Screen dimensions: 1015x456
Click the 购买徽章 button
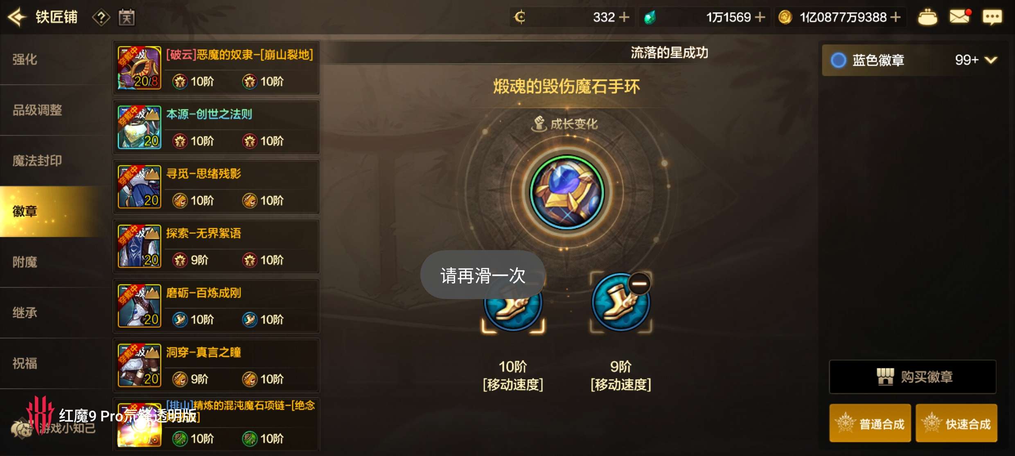(913, 377)
